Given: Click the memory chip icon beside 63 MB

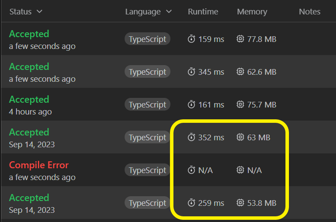Looking at the screenshot, I should 240,137.
